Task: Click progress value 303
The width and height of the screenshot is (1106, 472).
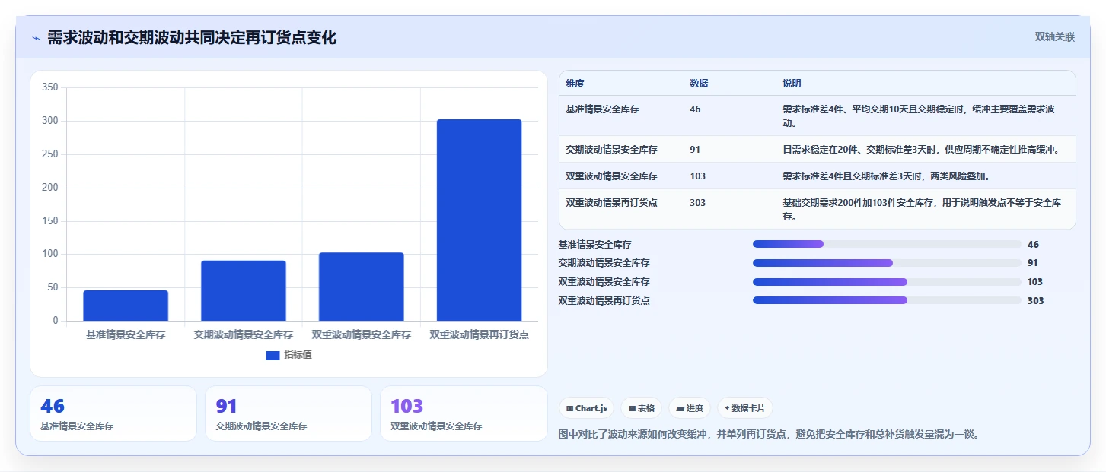Action: click(x=1035, y=301)
